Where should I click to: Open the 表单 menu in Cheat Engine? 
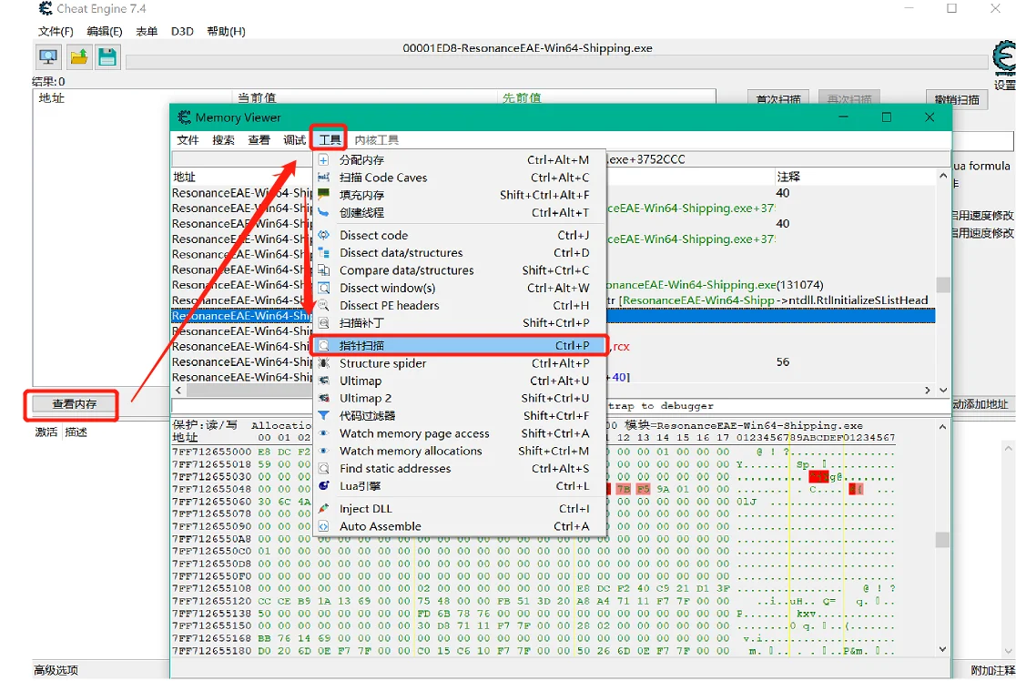pyautogui.click(x=147, y=31)
